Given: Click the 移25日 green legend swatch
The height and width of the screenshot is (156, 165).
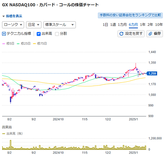Looking at the screenshot, I should coord(18,43).
